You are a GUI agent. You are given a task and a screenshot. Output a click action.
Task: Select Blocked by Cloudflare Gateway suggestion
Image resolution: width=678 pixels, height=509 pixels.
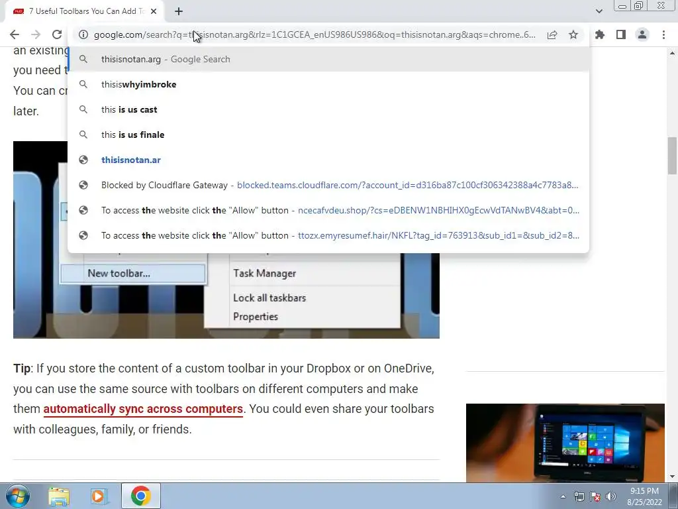pyautogui.click(x=328, y=185)
